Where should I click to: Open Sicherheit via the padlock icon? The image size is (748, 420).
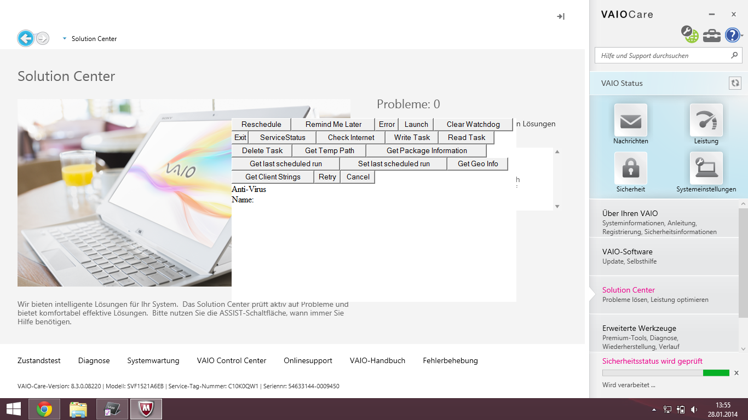[630, 168]
